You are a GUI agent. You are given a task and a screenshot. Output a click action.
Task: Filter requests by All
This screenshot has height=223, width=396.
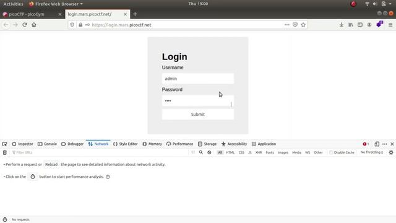[220, 152]
